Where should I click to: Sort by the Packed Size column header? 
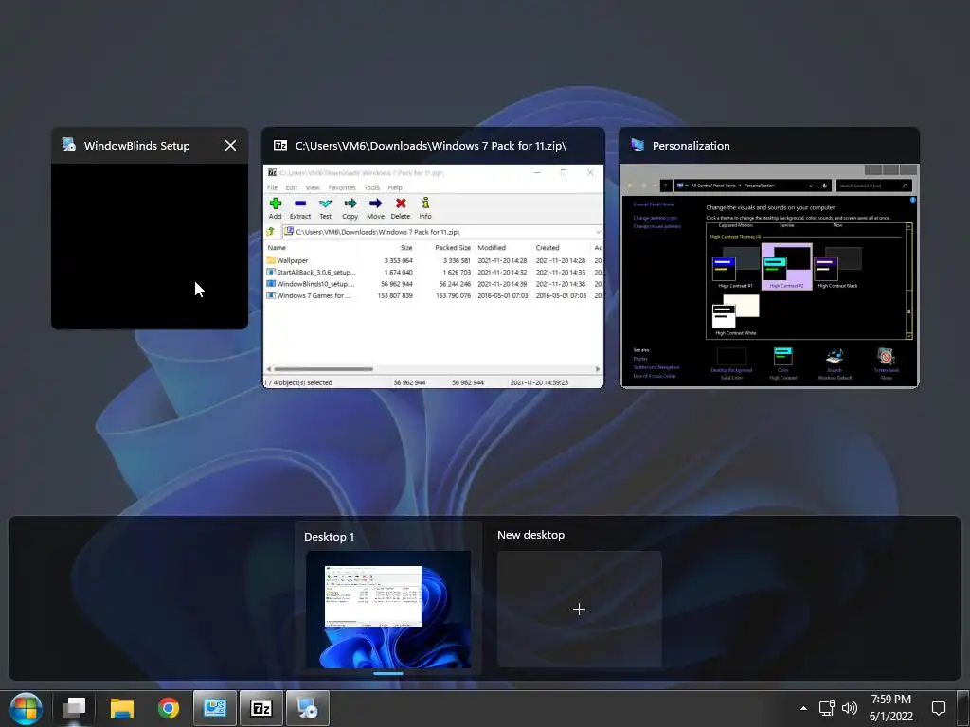[x=452, y=247]
